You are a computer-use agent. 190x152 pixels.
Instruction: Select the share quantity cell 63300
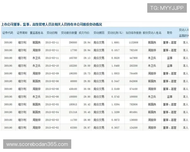coord(74,128)
